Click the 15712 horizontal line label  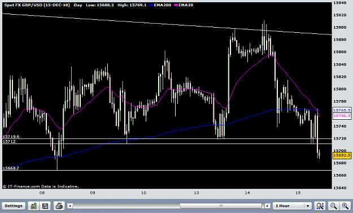9,141
